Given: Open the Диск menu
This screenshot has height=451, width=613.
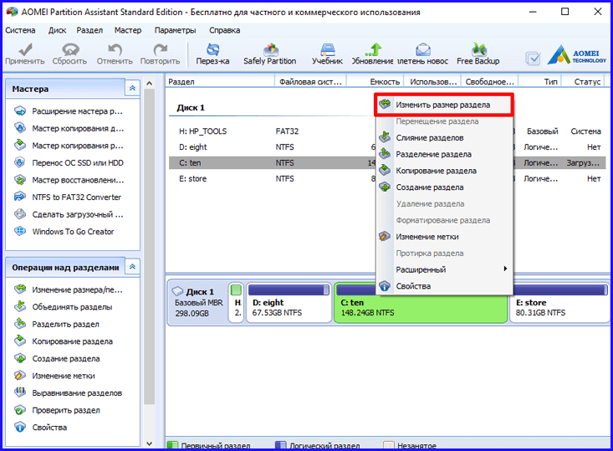Looking at the screenshot, I should 57,30.
